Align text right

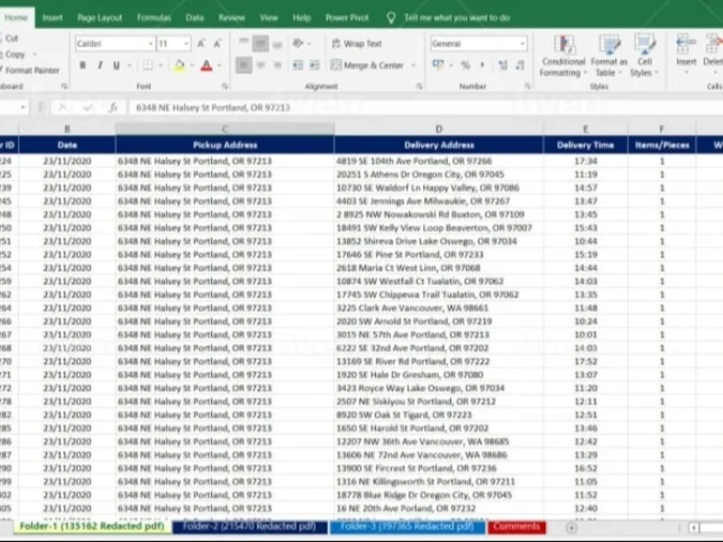click(x=277, y=65)
